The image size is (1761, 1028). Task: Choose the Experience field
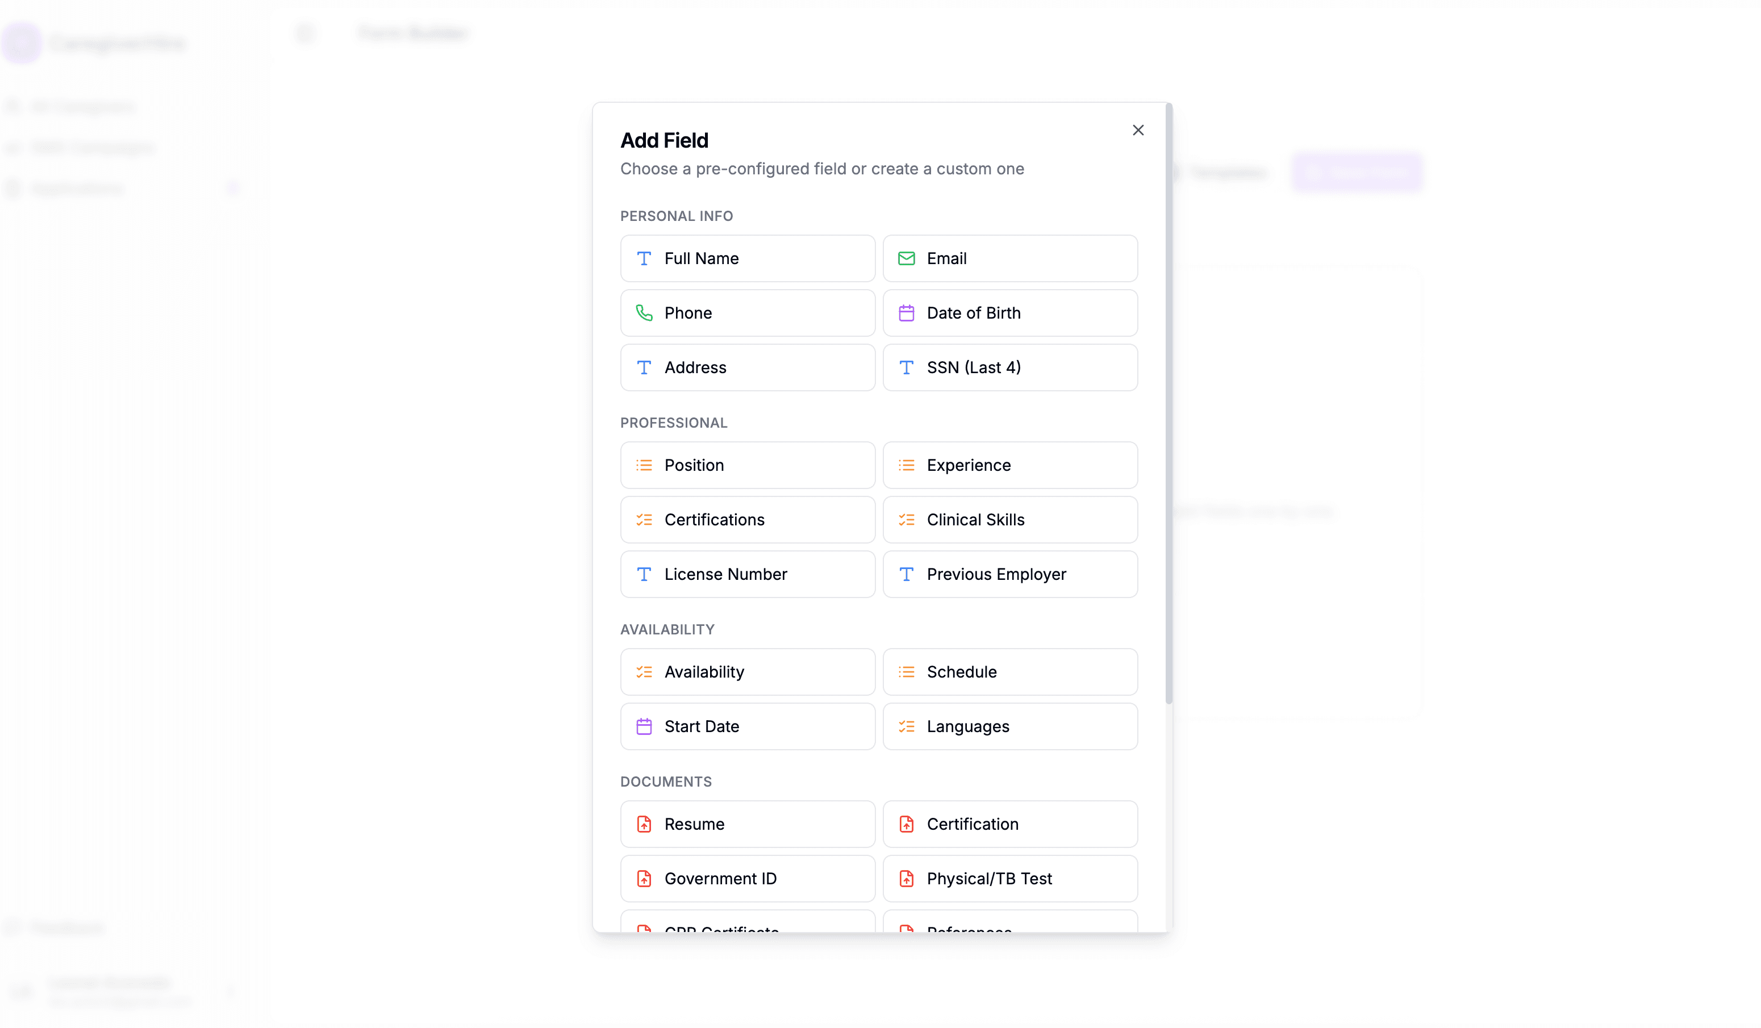tap(1010, 465)
